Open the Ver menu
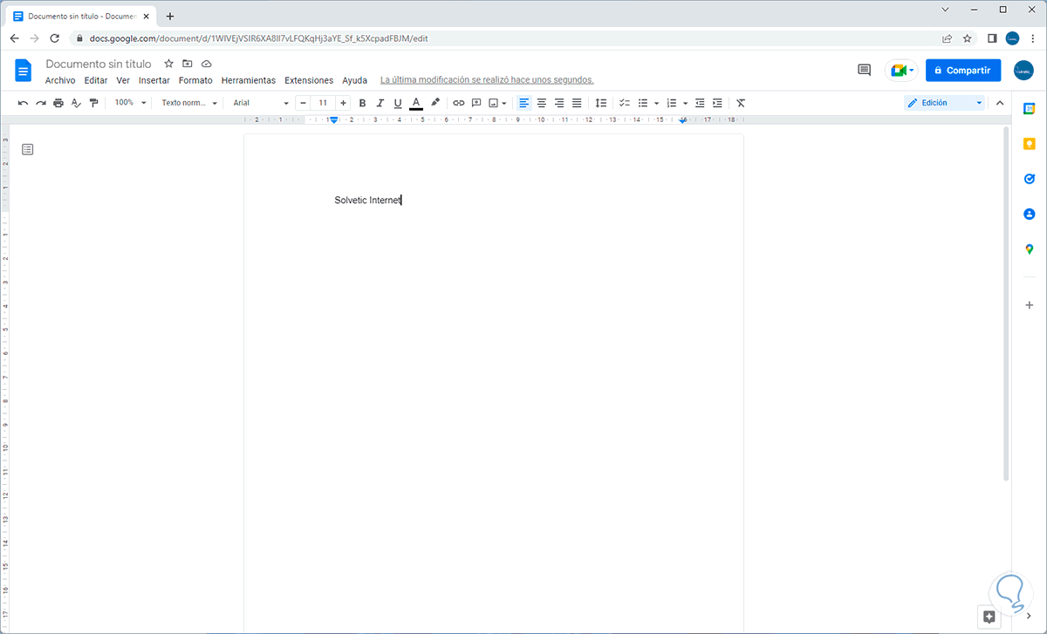The image size is (1047, 634). click(x=123, y=80)
